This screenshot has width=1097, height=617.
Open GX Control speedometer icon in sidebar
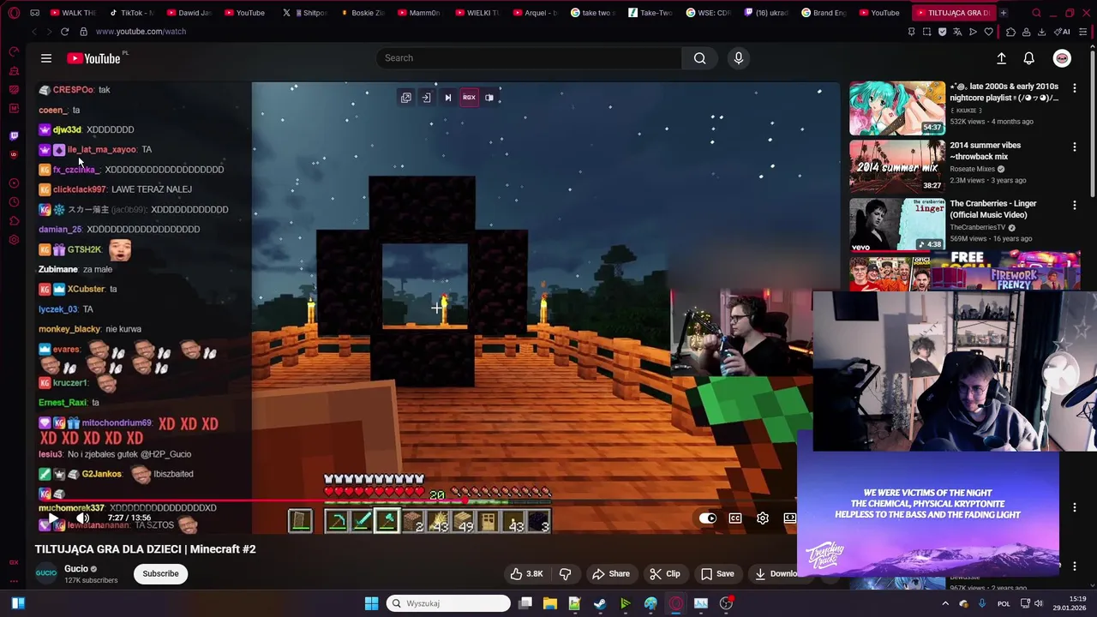click(14, 51)
